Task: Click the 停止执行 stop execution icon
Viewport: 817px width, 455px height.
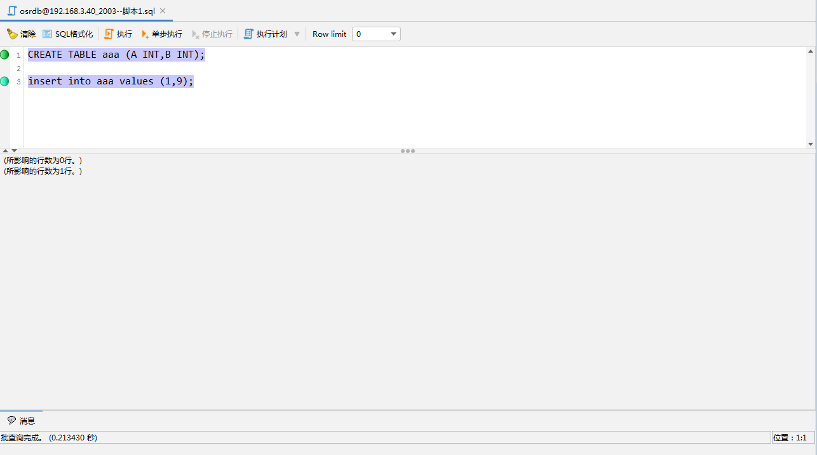Action: point(196,34)
